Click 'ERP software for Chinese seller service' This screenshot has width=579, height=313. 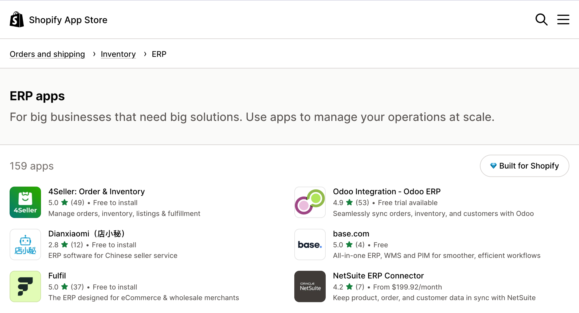[113, 256]
